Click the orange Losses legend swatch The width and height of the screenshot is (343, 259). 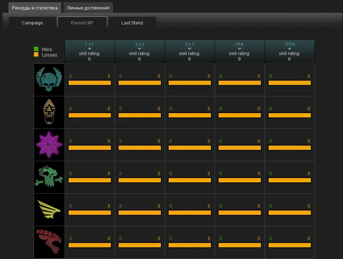[x=36, y=54]
